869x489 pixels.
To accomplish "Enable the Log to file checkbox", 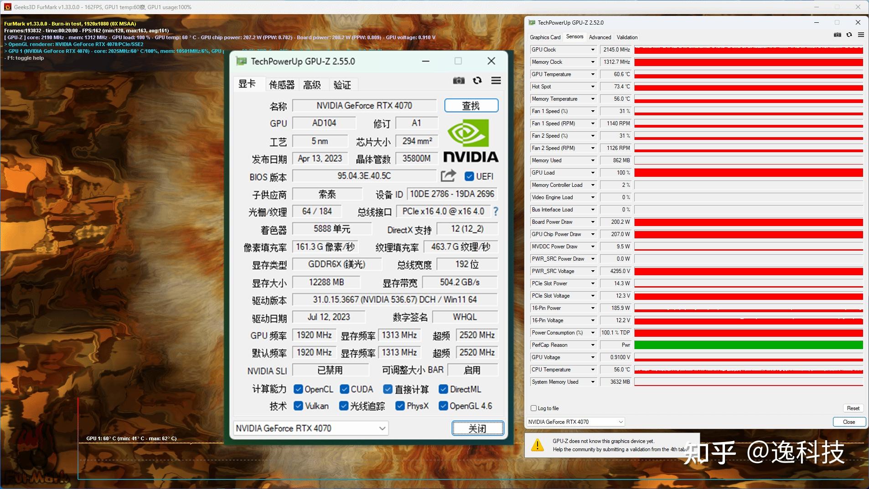I will pyautogui.click(x=534, y=408).
